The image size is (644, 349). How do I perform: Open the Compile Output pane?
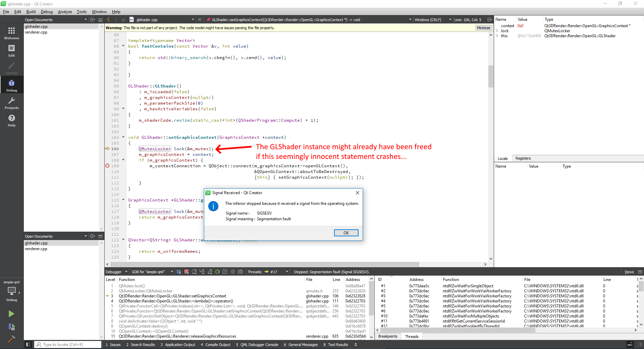[x=216, y=345]
